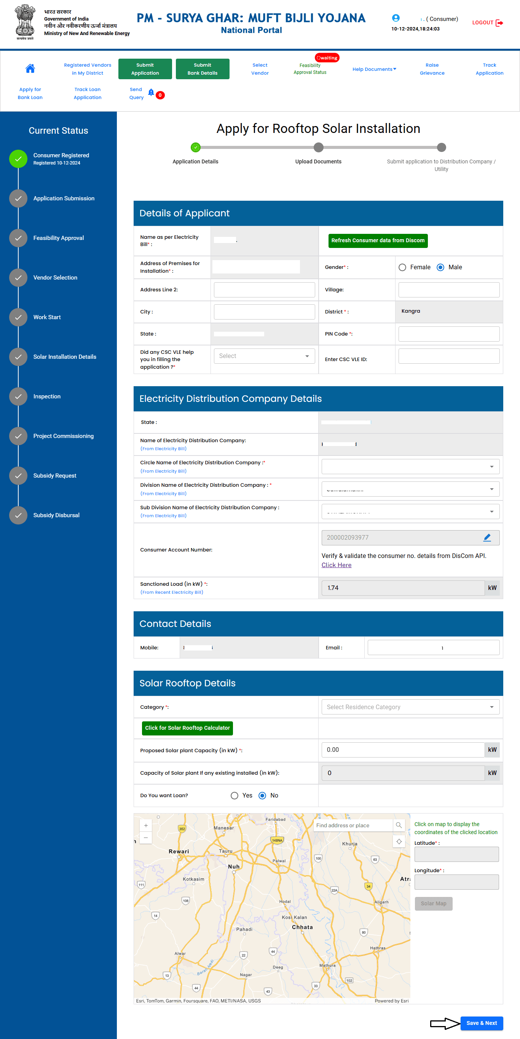Focus the Enter CSC VLE ID field
The height and width of the screenshot is (1039, 520).
coord(449,356)
